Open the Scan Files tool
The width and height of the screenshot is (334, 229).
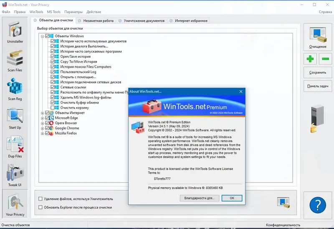click(15, 61)
